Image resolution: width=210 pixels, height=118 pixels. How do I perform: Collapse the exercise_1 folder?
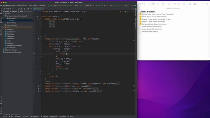point(5,18)
